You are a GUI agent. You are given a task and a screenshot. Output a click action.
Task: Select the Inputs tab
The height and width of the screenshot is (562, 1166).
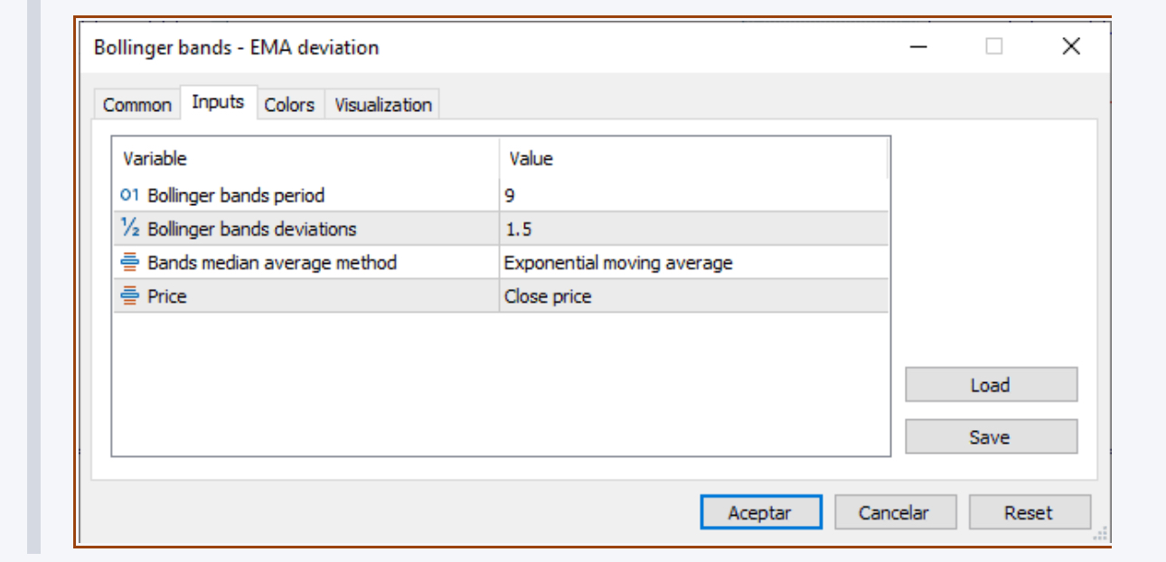(x=218, y=102)
